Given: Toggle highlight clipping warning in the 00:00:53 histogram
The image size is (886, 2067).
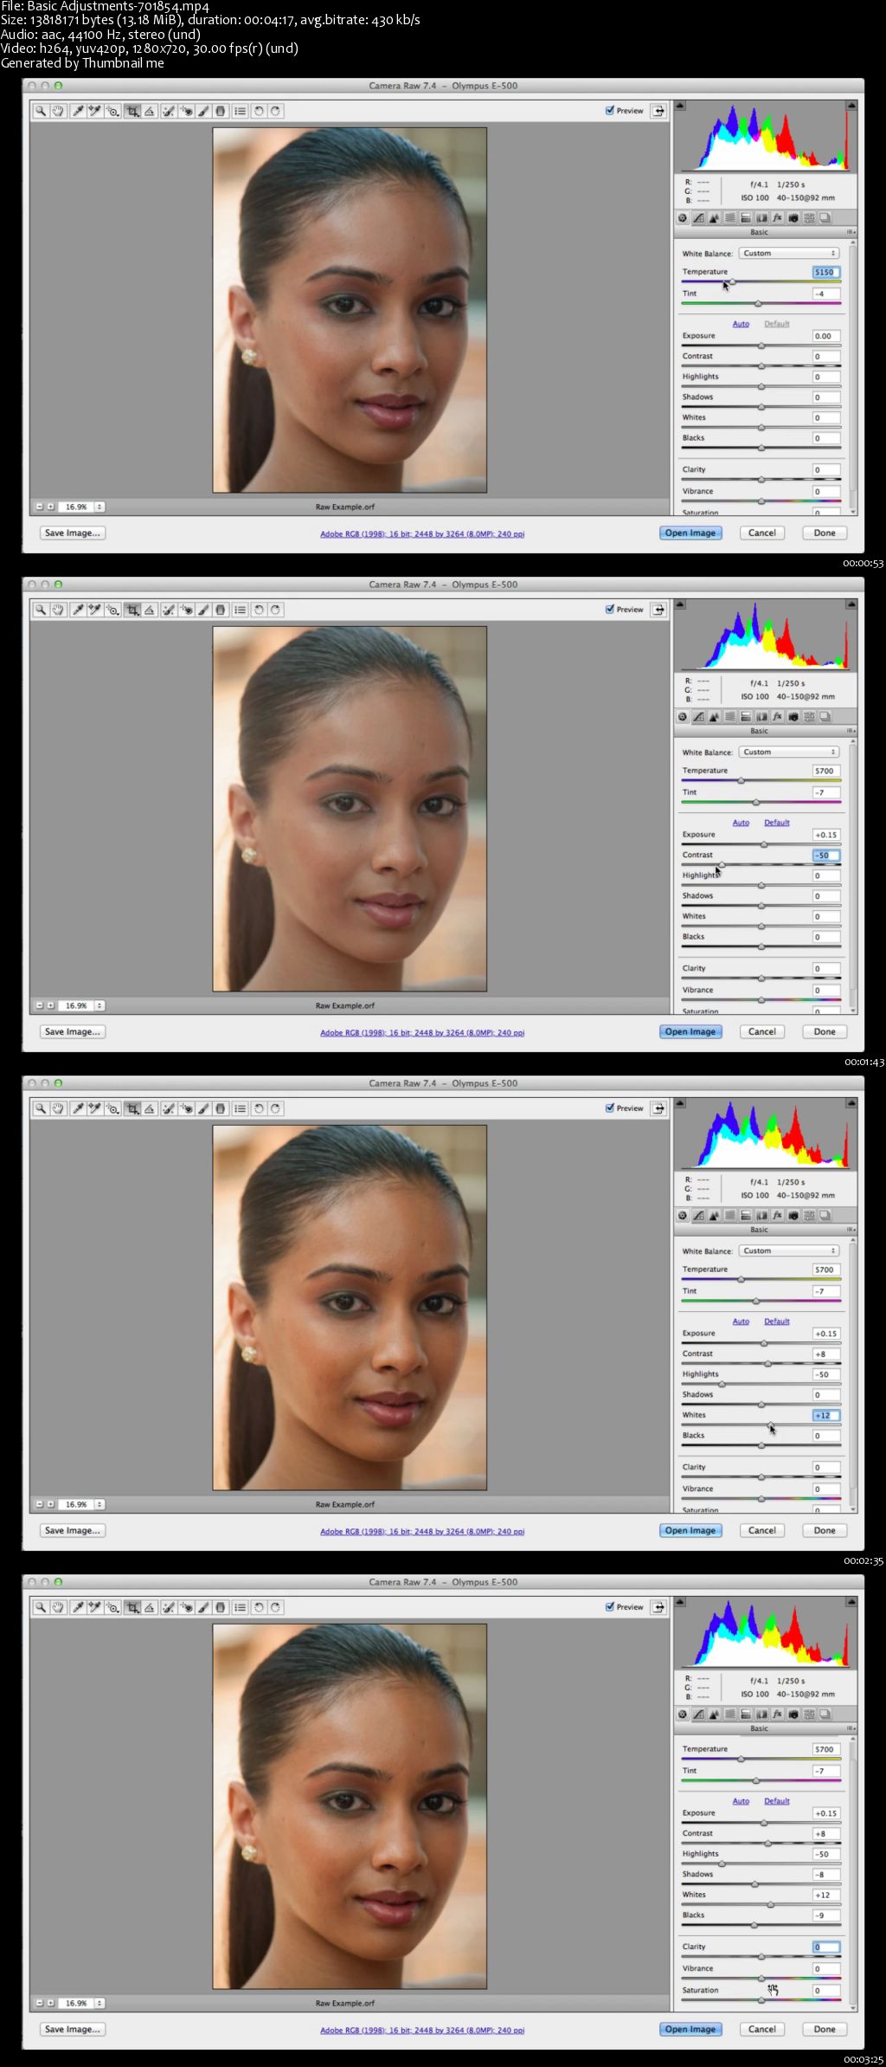Looking at the screenshot, I should point(851,106).
